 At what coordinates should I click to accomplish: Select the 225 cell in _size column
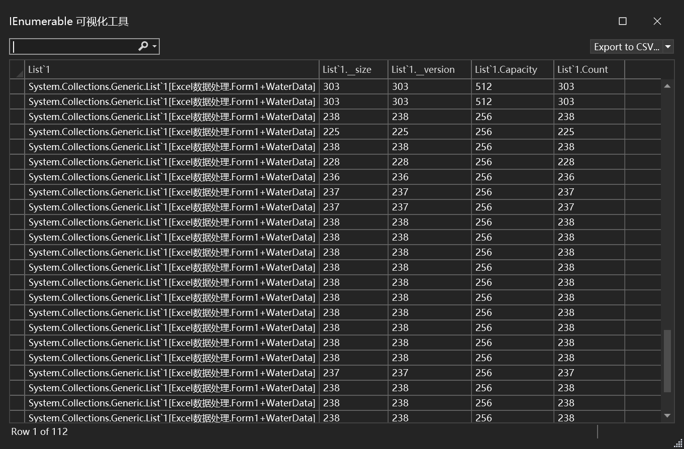(353, 132)
